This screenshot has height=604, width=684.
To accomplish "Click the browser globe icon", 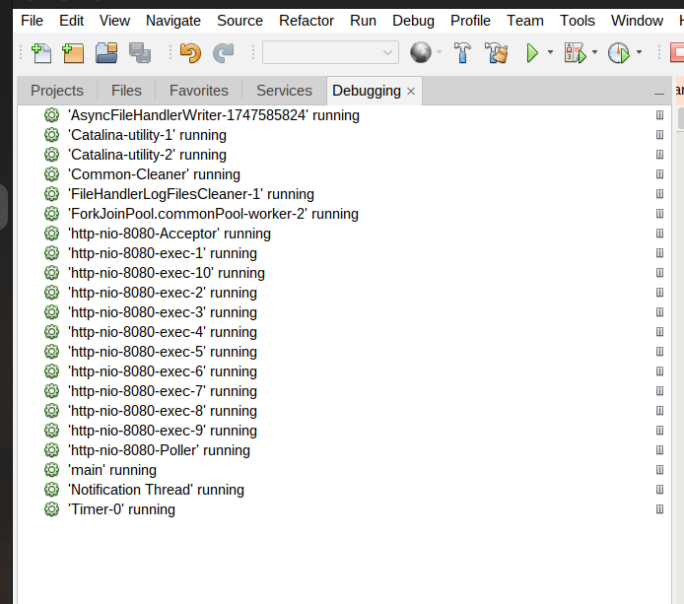I will pos(421,52).
